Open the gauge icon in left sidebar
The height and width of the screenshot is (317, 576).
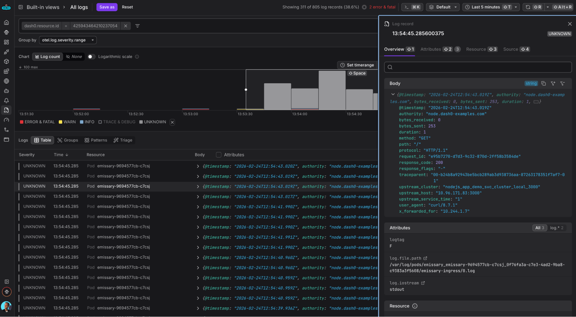point(6,120)
